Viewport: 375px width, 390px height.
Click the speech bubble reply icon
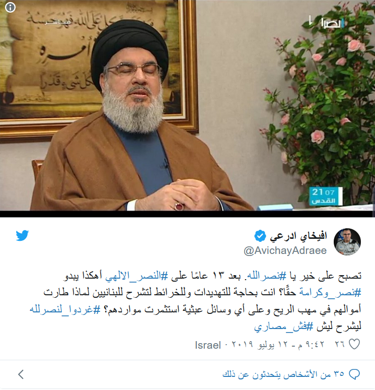354,374
